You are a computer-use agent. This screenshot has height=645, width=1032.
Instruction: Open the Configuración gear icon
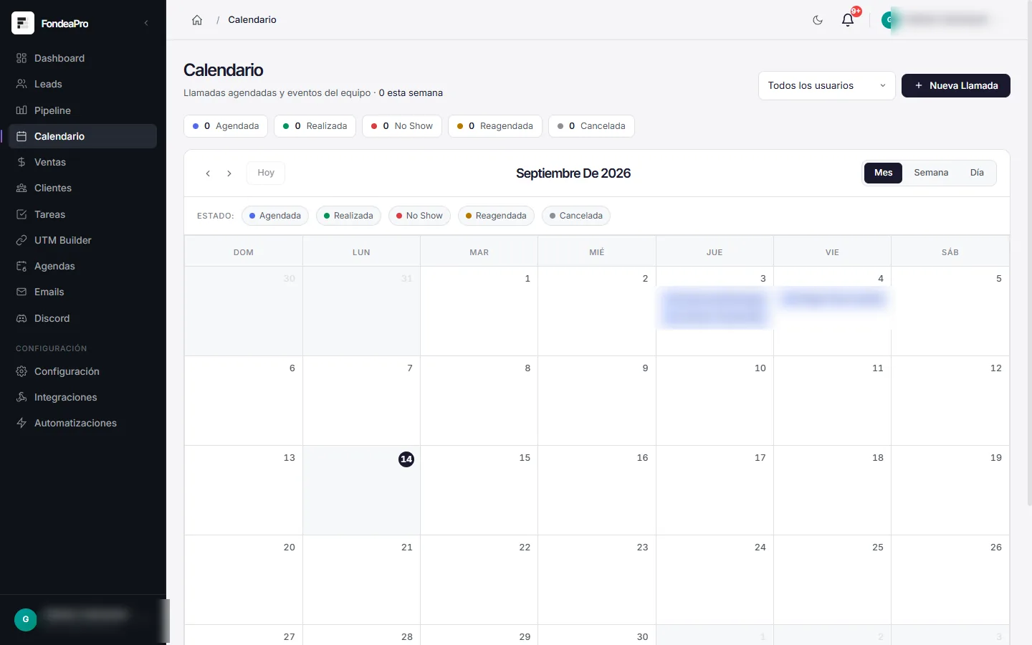pyautogui.click(x=21, y=371)
